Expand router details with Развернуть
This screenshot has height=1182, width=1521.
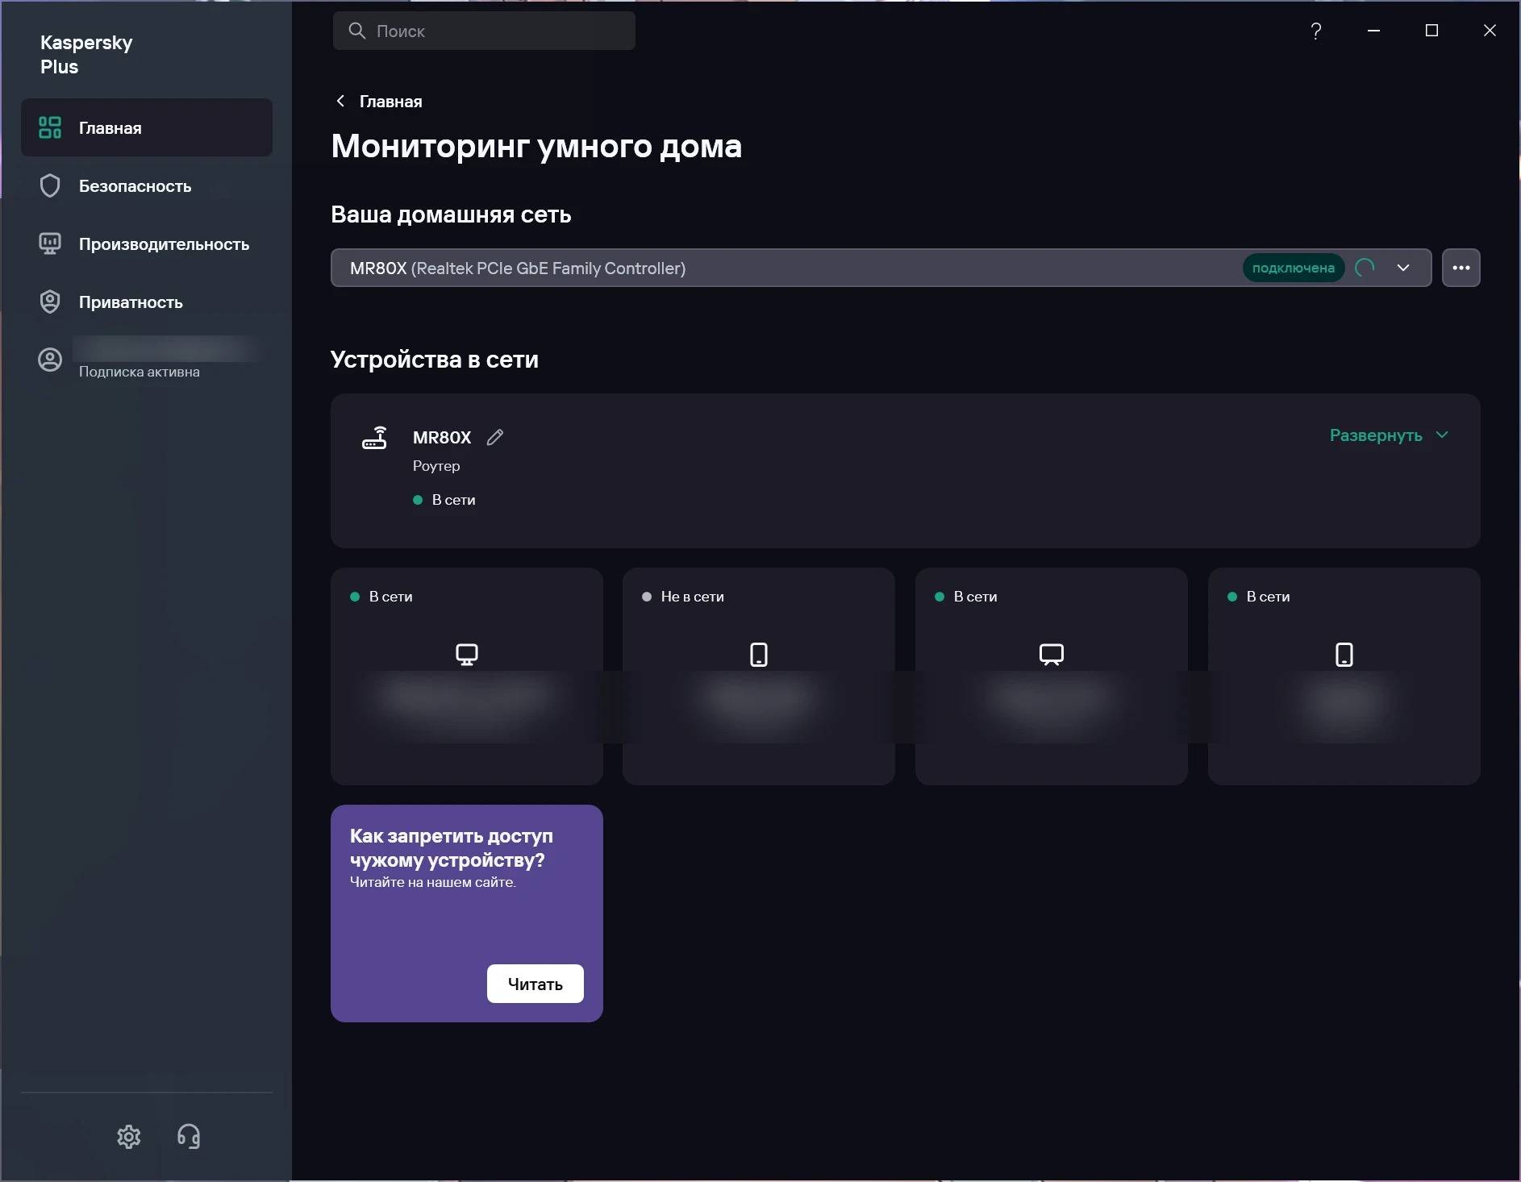[1376, 435]
